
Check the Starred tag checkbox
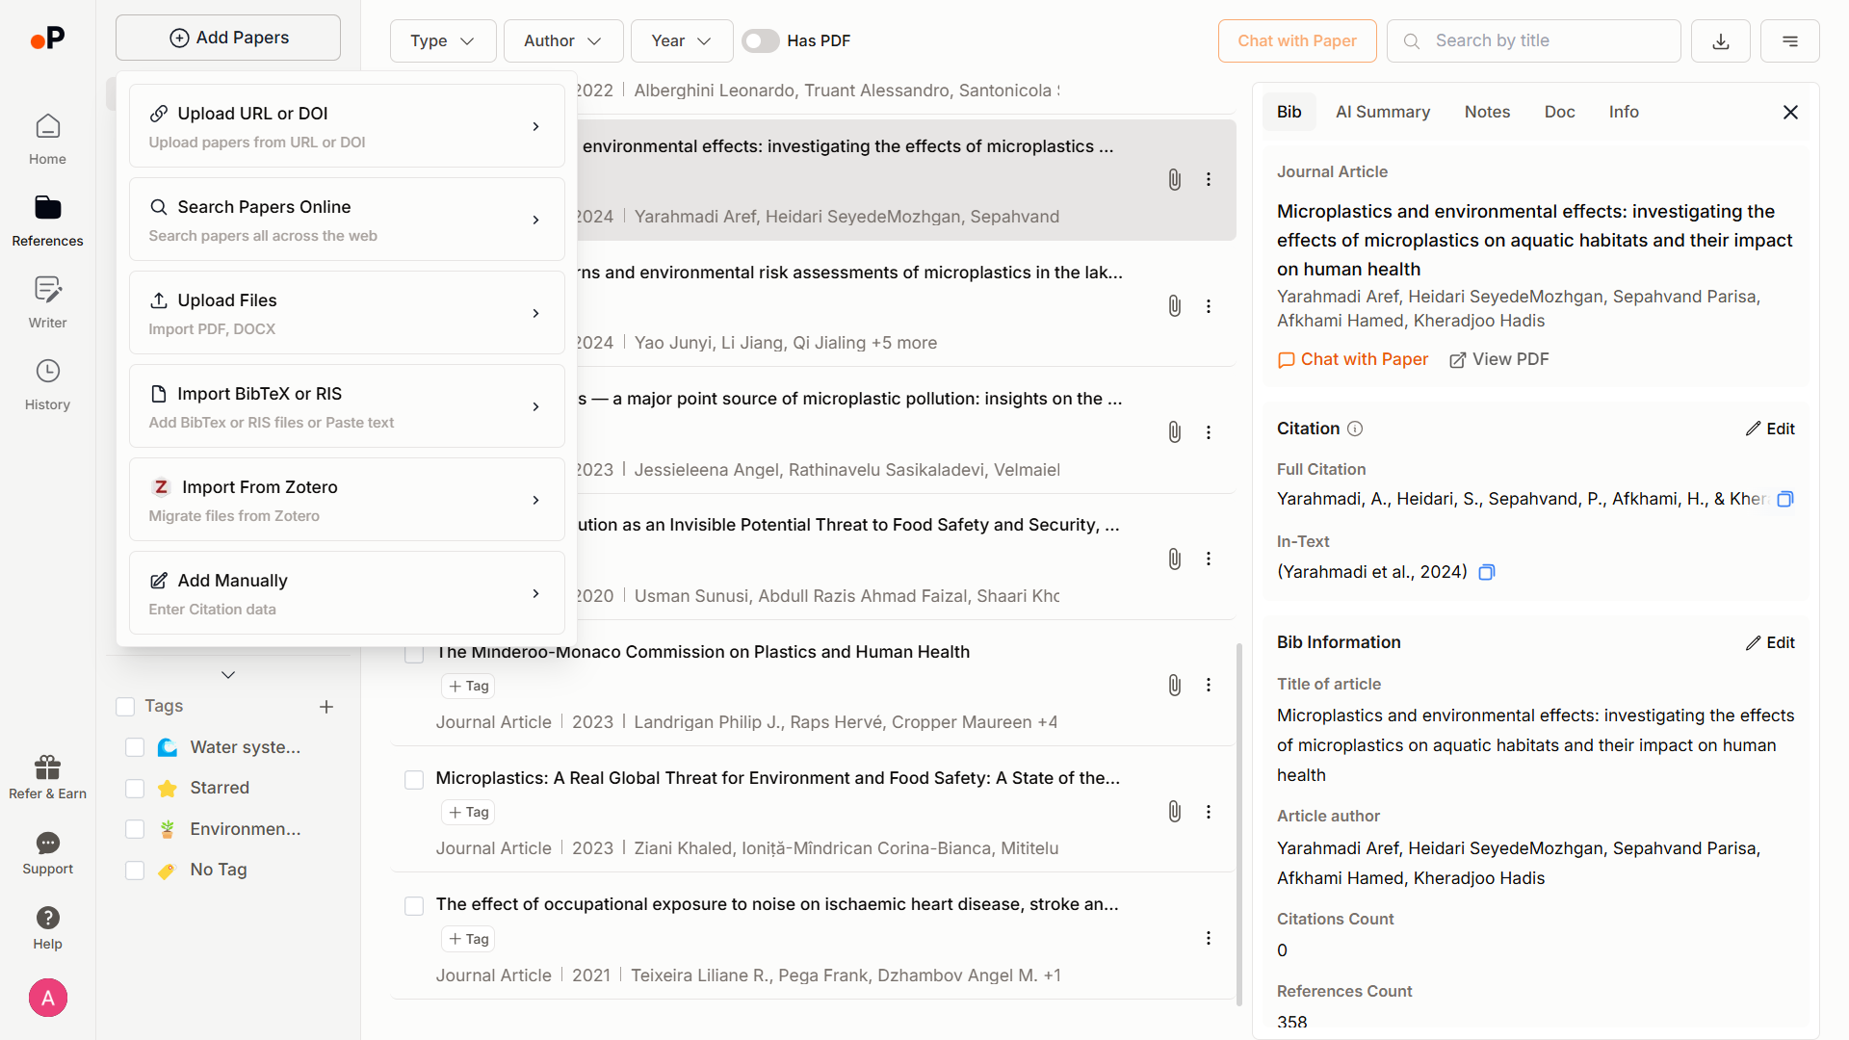point(135,789)
